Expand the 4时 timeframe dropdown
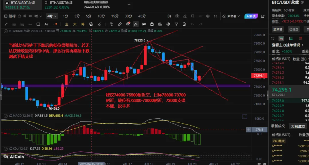This screenshot has width=309, height=165. [x=52, y=16]
